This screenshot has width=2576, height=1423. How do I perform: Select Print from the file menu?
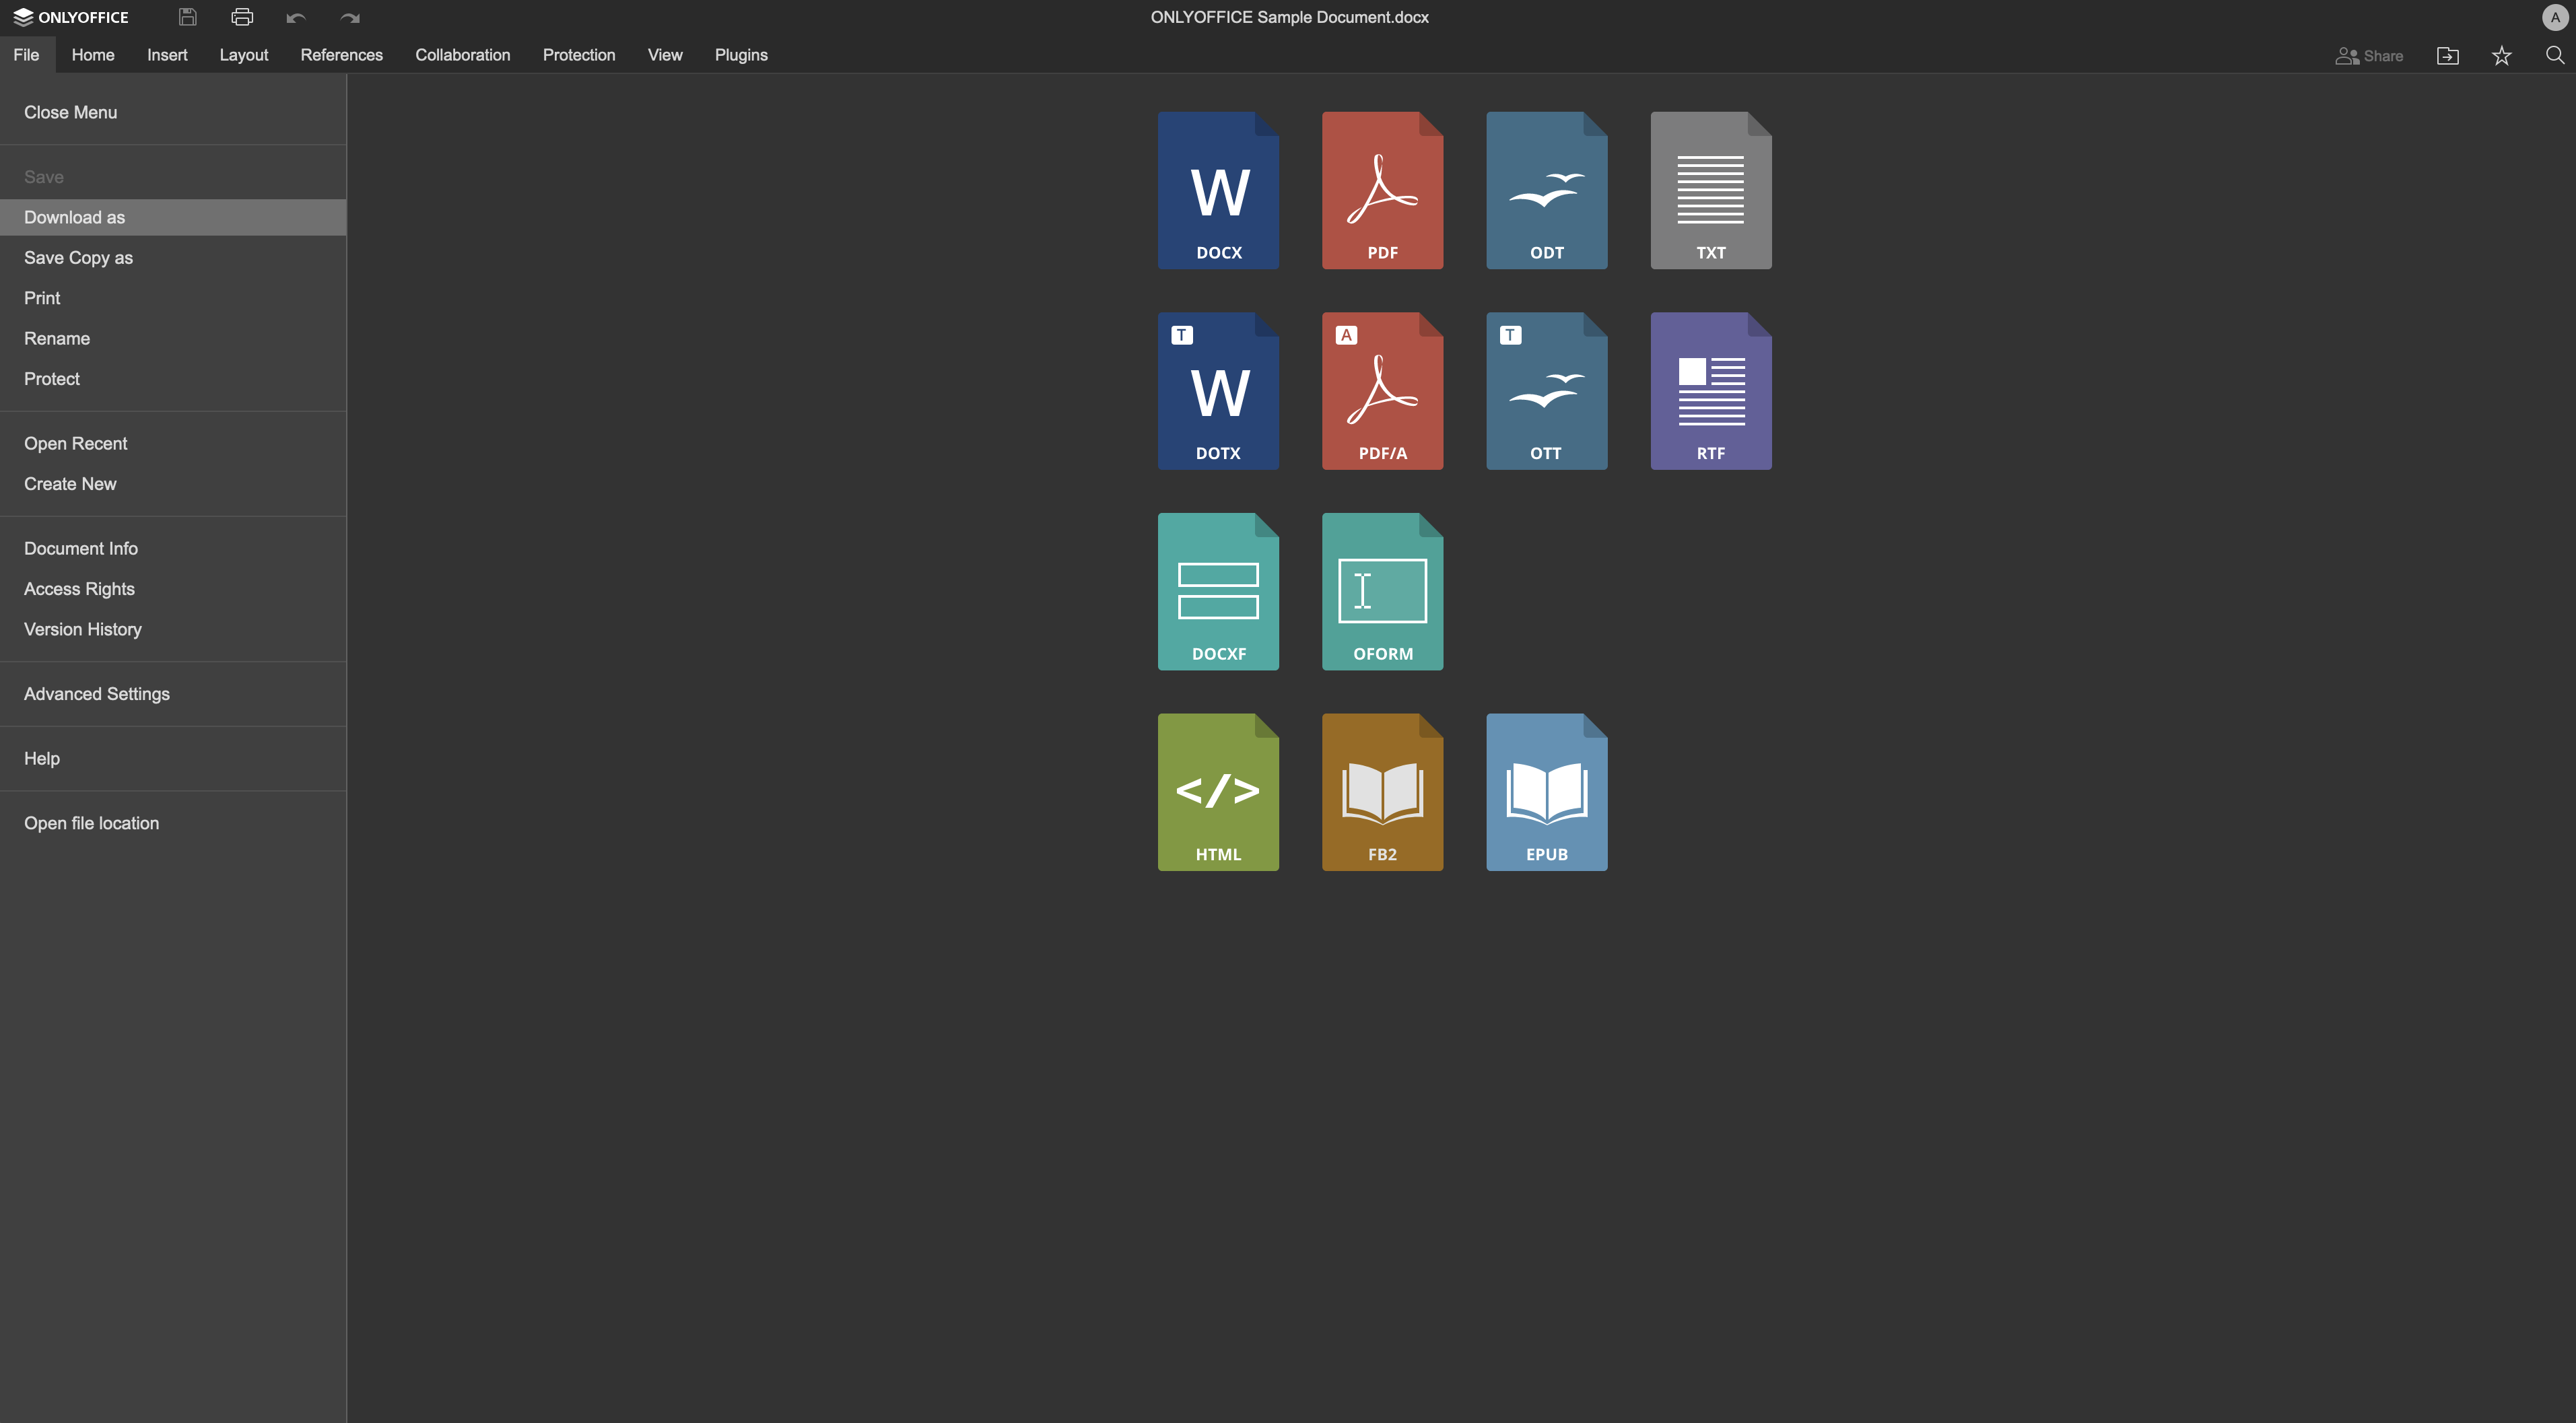pos(173,298)
